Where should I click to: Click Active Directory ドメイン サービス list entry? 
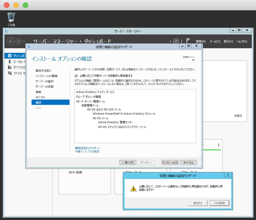click(x=95, y=92)
